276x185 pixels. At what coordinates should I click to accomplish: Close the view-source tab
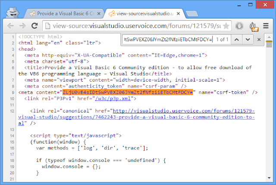click(x=178, y=13)
